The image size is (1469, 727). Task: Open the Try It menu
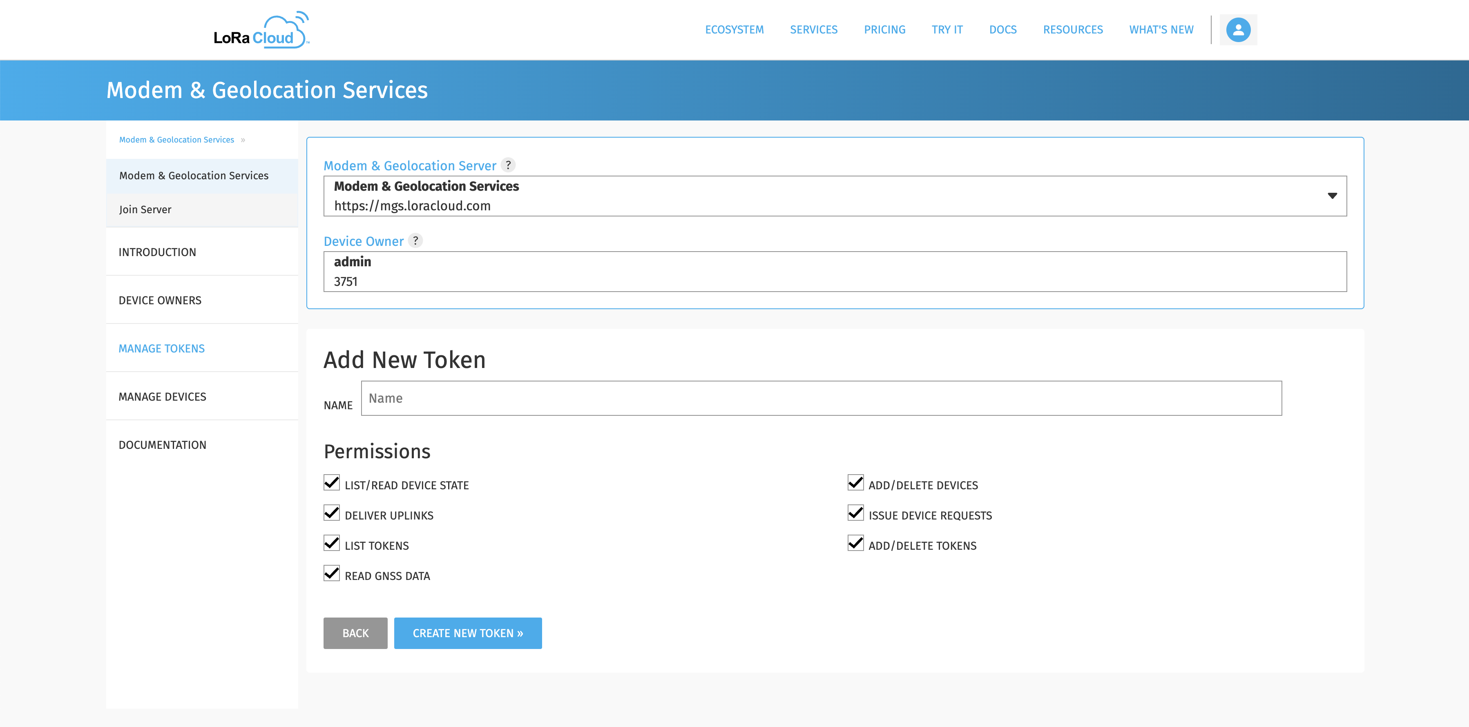947,30
